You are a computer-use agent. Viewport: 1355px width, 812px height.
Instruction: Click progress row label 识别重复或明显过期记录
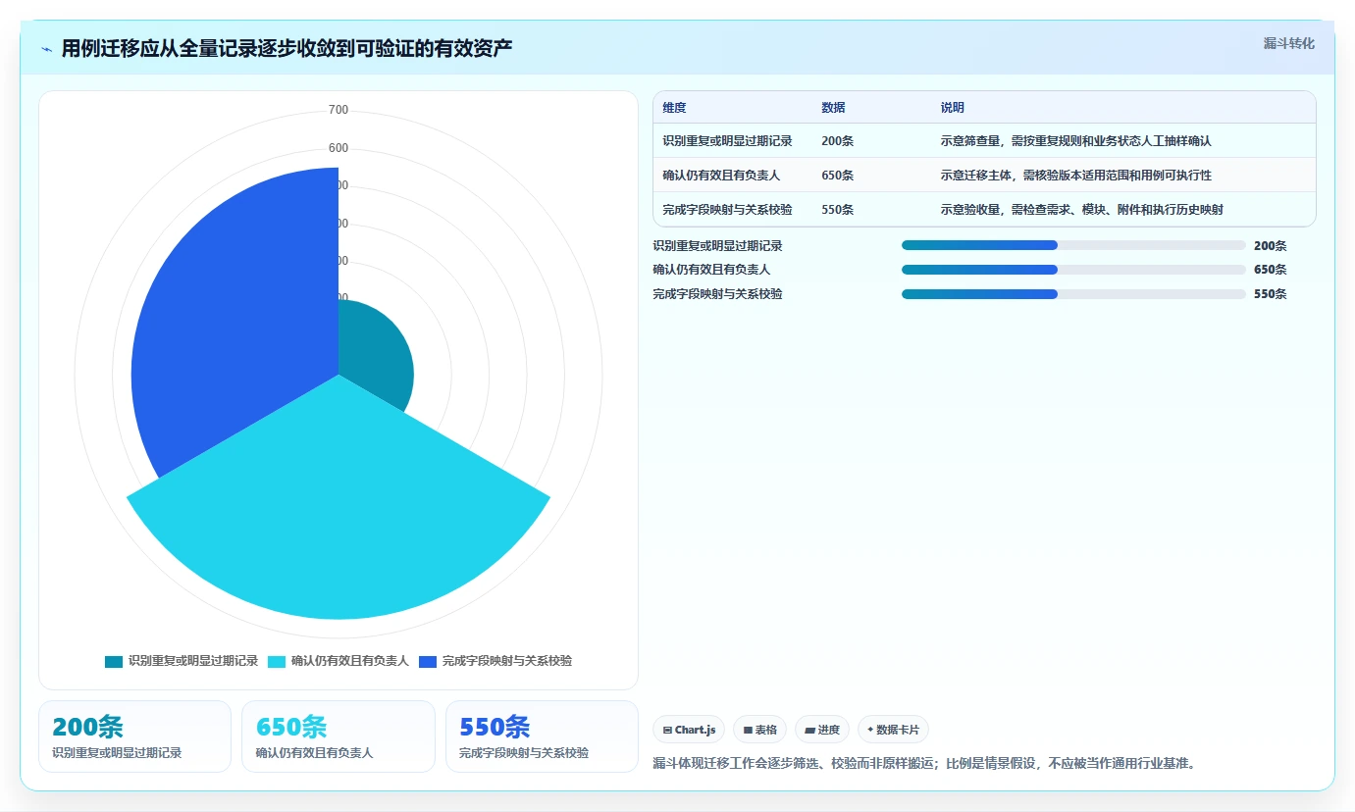(x=717, y=246)
